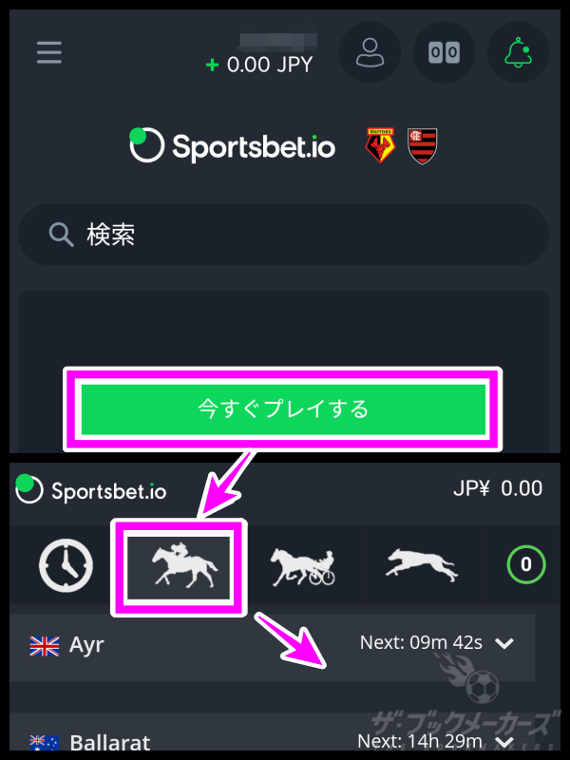Click the 今すぐプレイする button
Screen dimensions: 570x760
(x=283, y=409)
